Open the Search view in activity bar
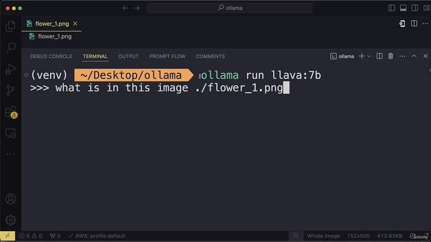The image size is (431, 242). 11,48
